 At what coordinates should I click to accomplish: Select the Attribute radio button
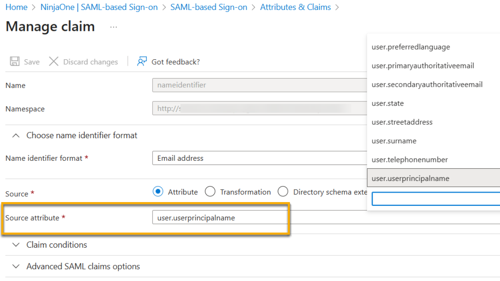point(158,192)
